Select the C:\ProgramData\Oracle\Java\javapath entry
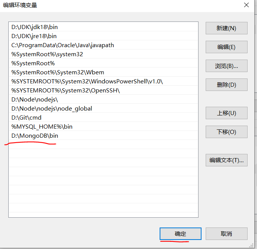 (103, 45)
